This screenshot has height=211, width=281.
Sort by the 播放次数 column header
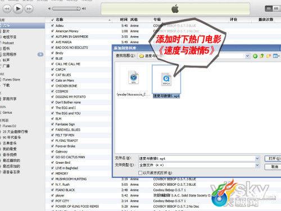266,20
